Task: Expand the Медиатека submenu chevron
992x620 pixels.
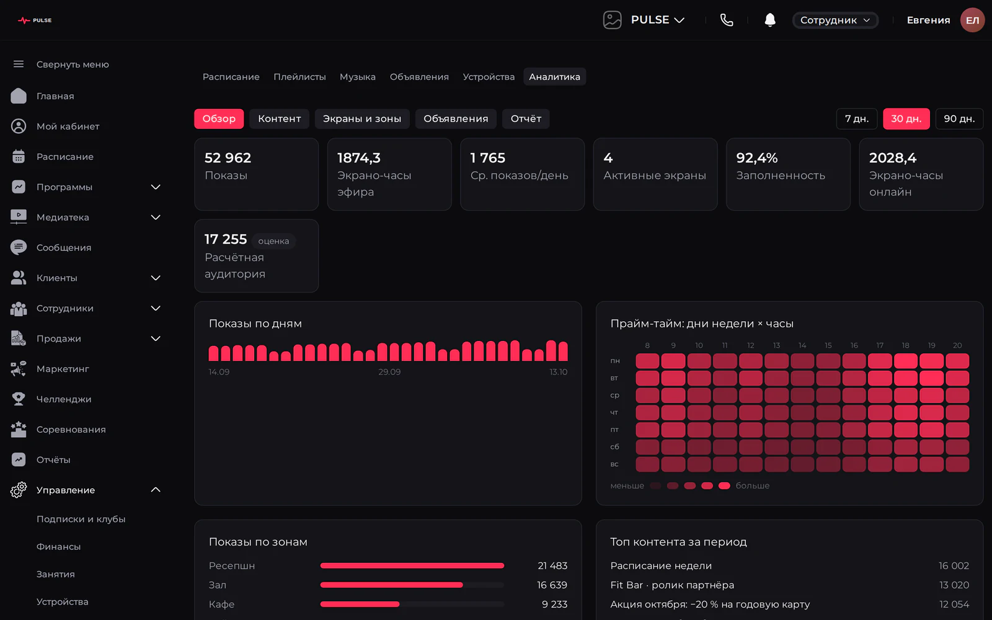Action: coord(156,217)
